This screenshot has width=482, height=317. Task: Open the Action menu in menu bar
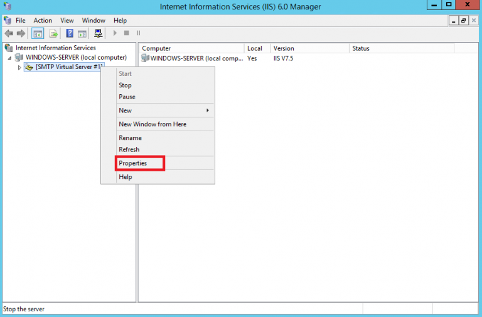pyautogui.click(x=43, y=21)
